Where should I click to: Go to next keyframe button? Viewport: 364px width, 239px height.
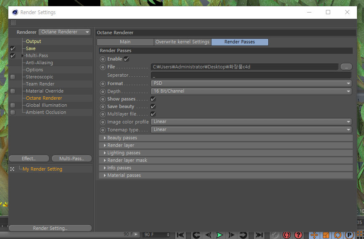(243, 235)
